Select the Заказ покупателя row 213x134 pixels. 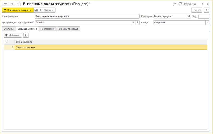coord(111,47)
